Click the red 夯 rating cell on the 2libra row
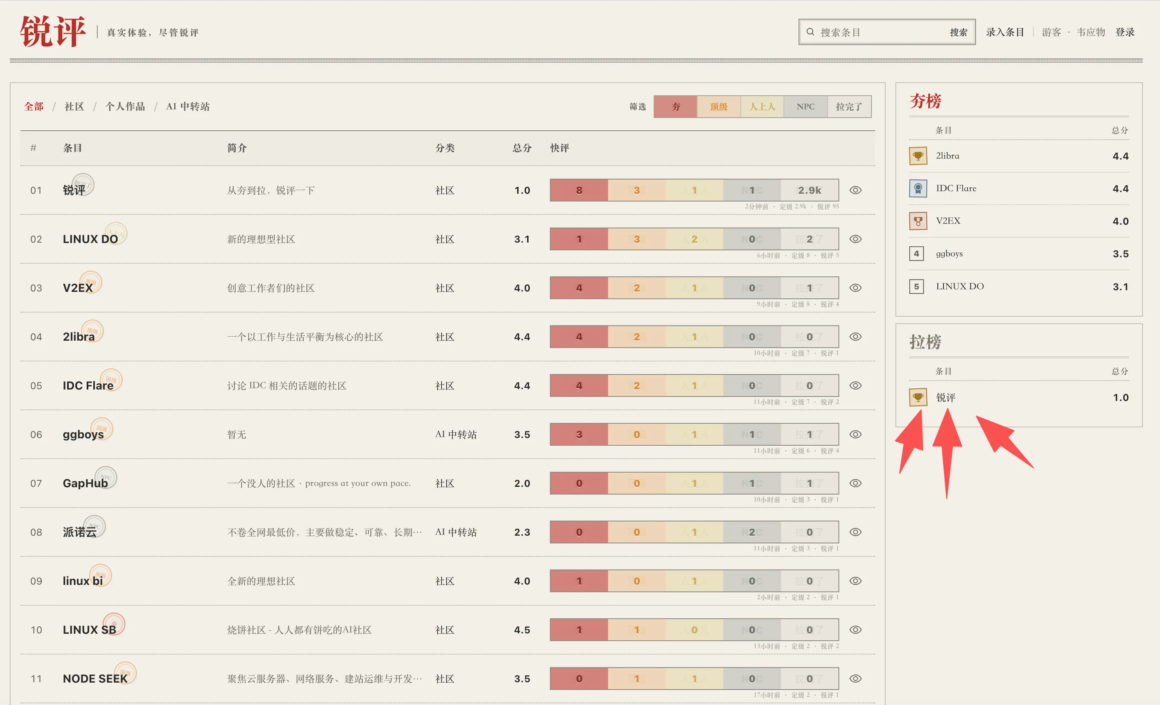The image size is (1160, 705). 579,337
